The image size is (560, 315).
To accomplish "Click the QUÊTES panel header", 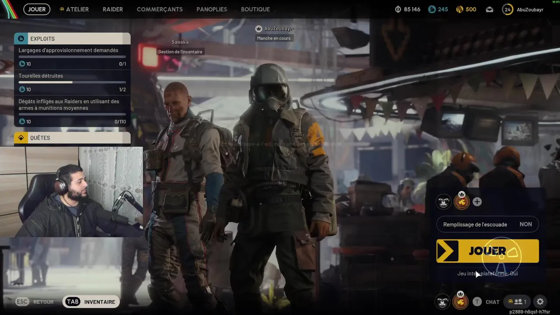I will click(72, 138).
